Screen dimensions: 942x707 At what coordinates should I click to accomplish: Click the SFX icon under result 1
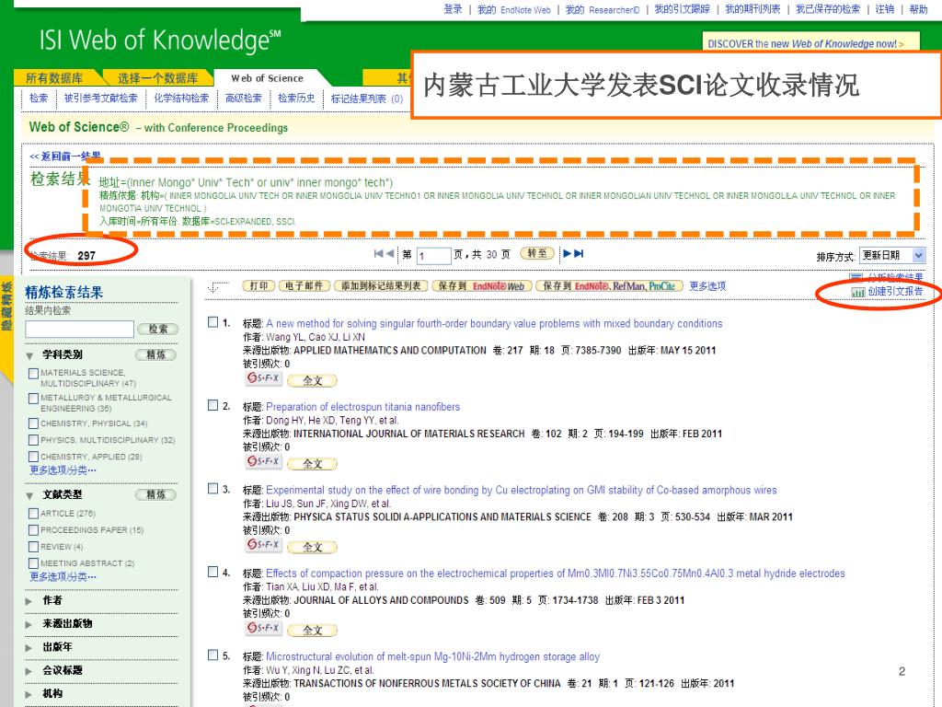point(263,378)
